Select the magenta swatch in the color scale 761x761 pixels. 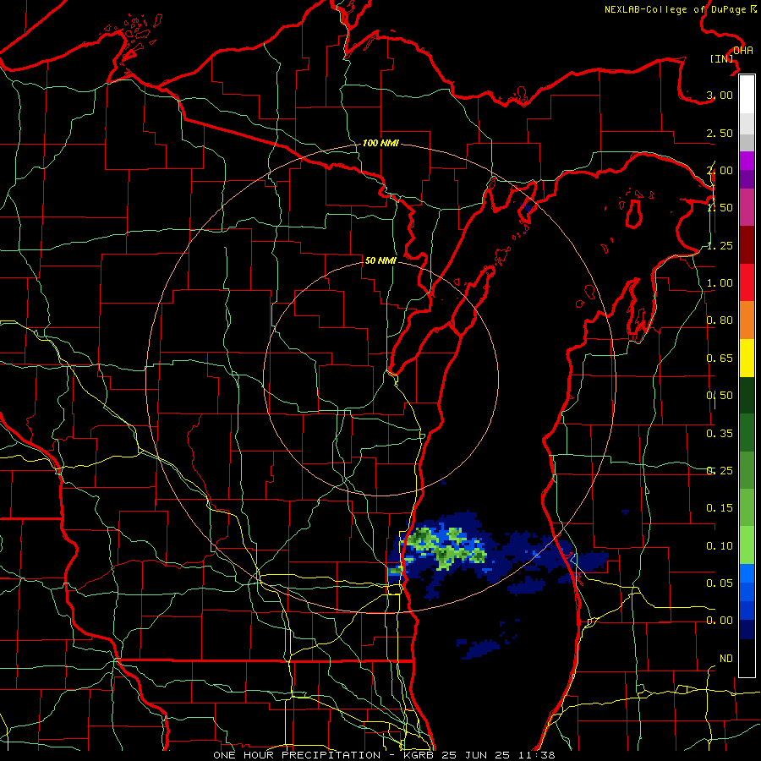coord(747,161)
